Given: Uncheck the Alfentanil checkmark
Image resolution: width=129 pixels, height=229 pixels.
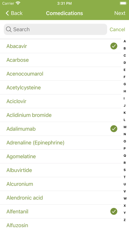Looking at the screenshot, I should [114, 211].
